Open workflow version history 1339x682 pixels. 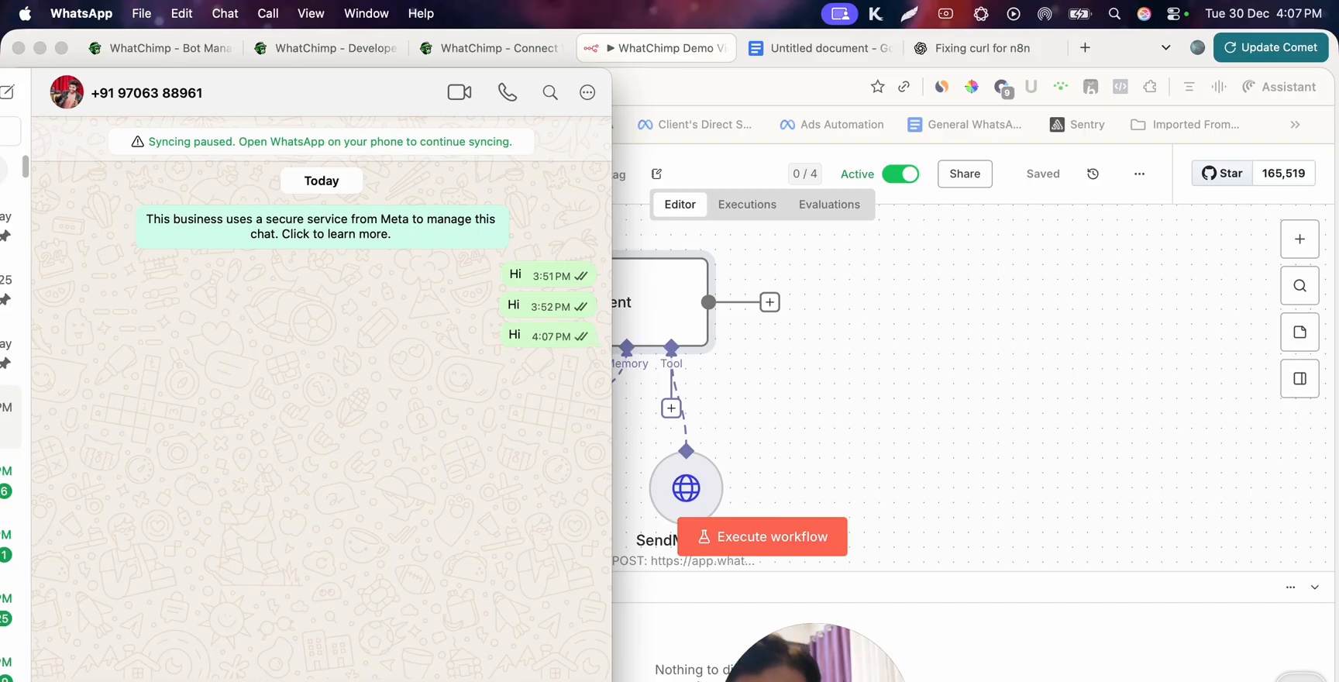1093,174
